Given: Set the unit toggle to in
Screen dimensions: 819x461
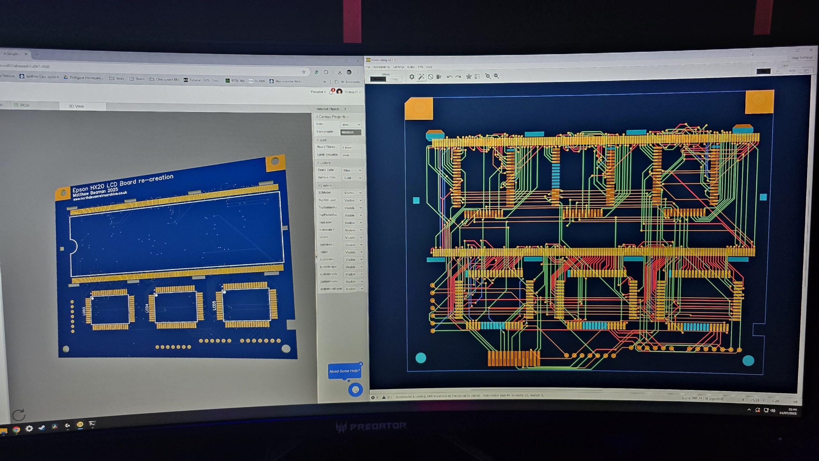Looking at the screenshot, I should click(778, 71).
